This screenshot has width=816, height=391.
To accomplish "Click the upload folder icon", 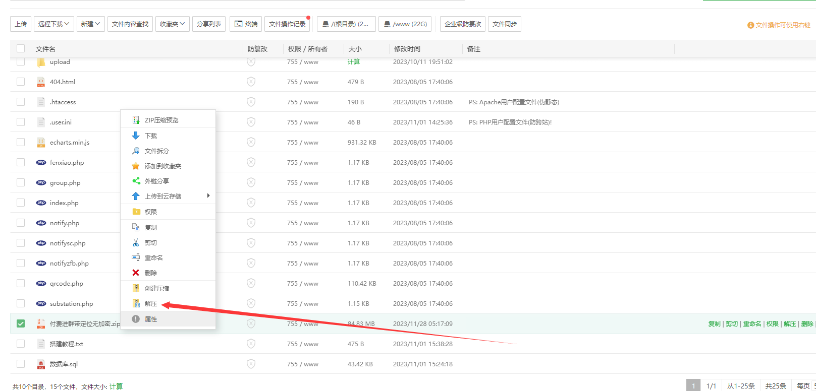I will click(41, 62).
